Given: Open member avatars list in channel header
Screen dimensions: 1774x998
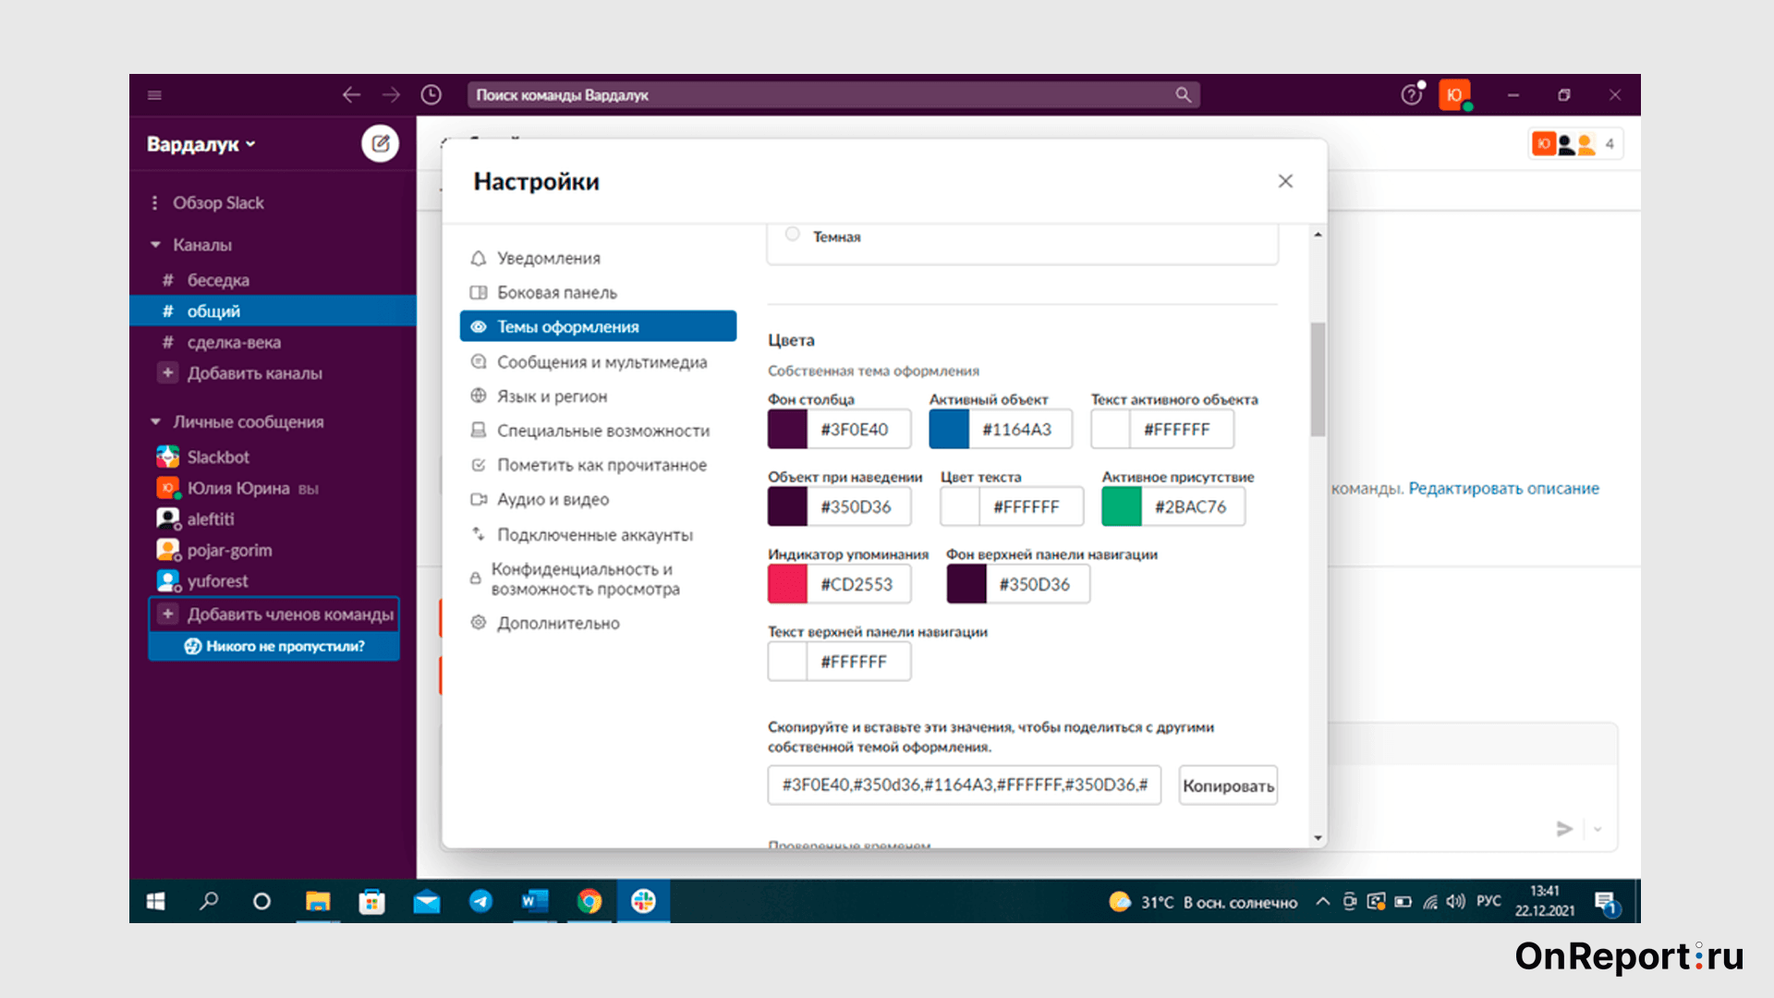Looking at the screenshot, I should (x=1575, y=144).
